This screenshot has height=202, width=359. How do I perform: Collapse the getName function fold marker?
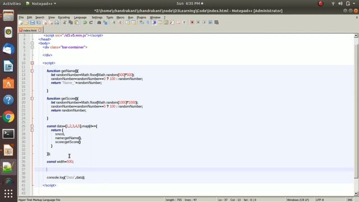click(x=33, y=71)
